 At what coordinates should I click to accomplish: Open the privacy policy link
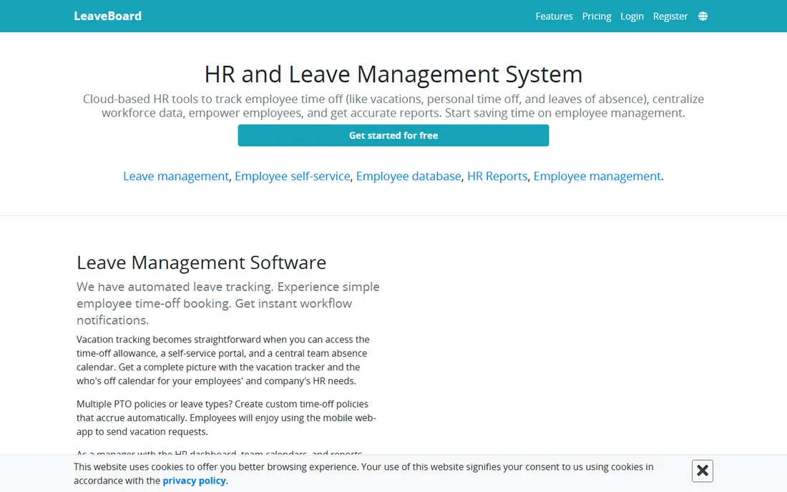tap(194, 481)
